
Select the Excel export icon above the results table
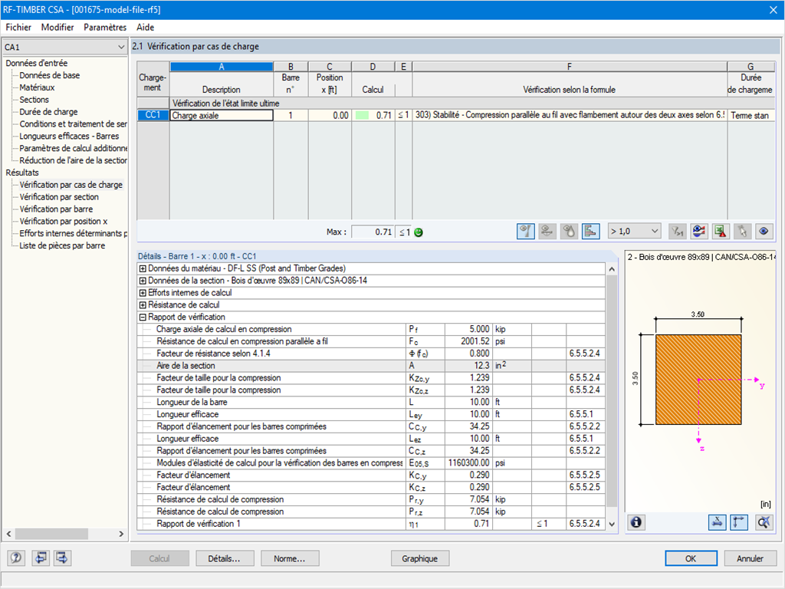coord(719,231)
